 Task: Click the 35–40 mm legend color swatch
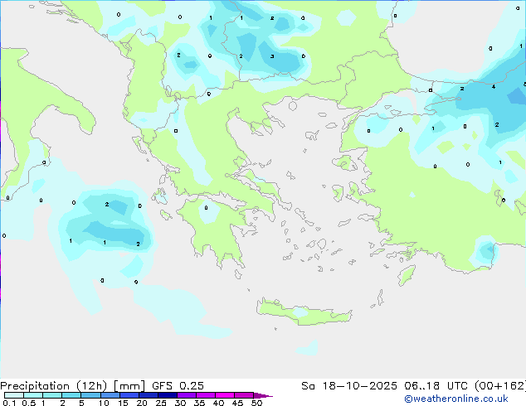[206, 395]
